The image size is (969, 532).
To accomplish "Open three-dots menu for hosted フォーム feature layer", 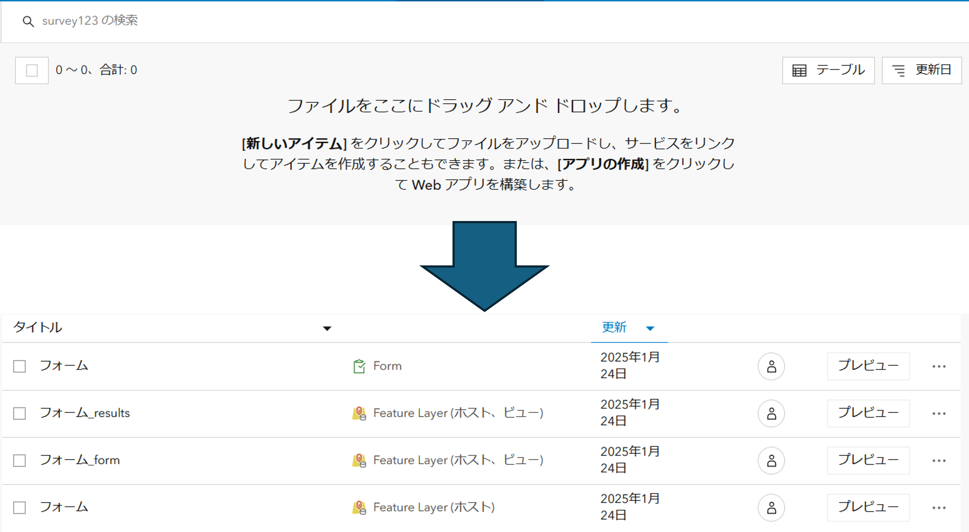I will point(939,508).
